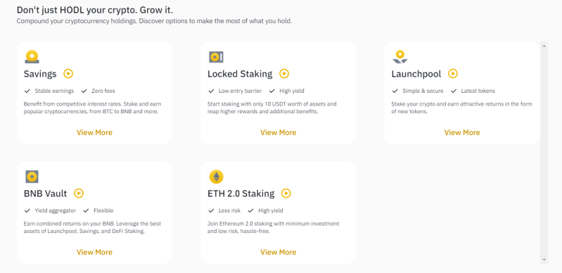Click the ETH 2.0 Staking title
This screenshot has width=562, height=273.
click(x=241, y=193)
